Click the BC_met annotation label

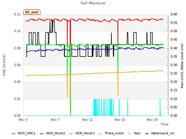point(32,12)
